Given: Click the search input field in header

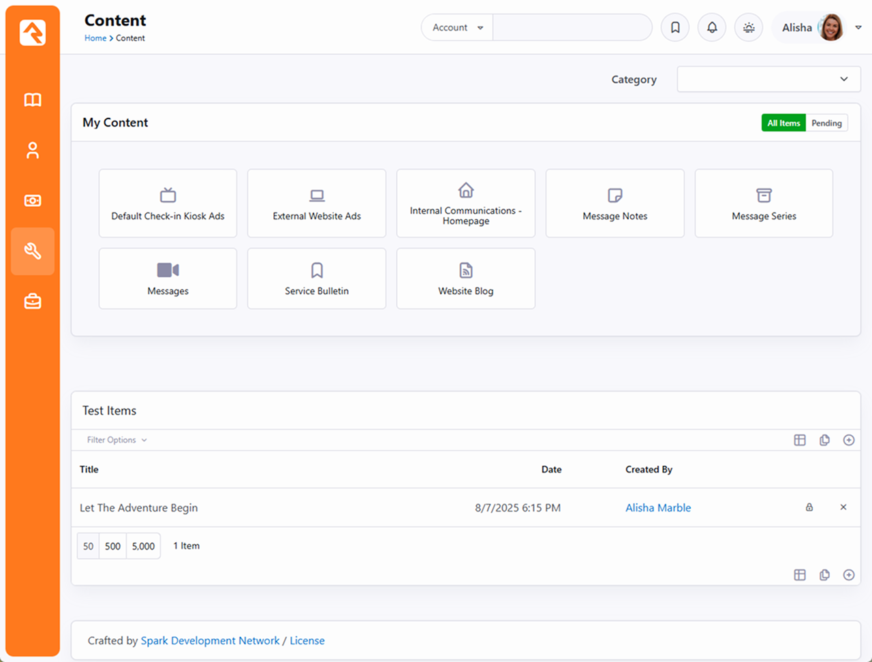Looking at the screenshot, I should click(x=572, y=28).
